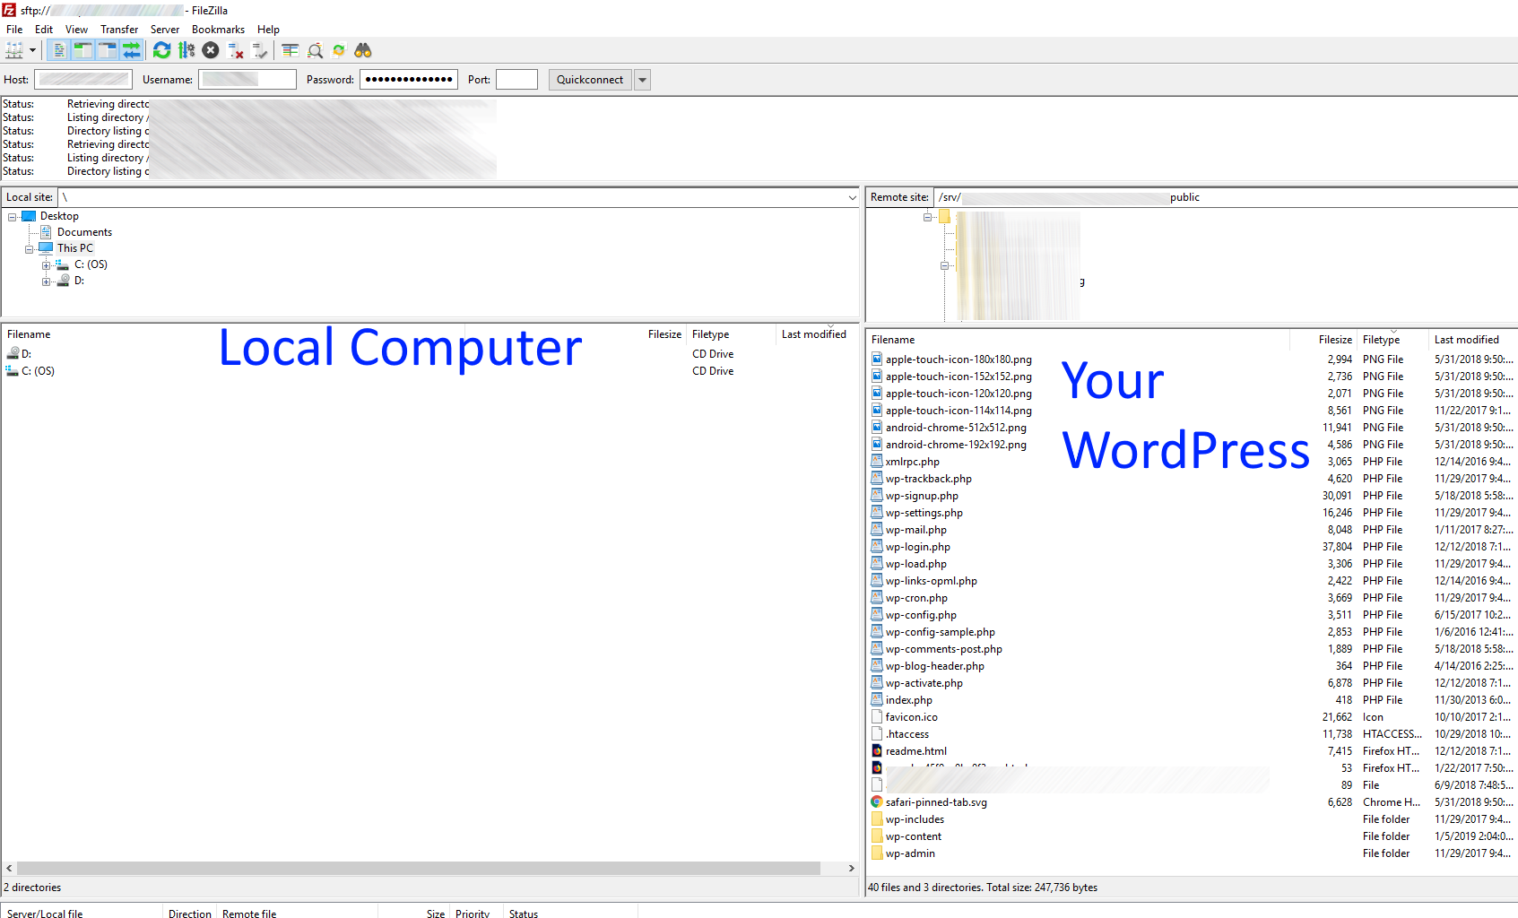Focus the Username input field

pyautogui.click(x=247, y=80)
